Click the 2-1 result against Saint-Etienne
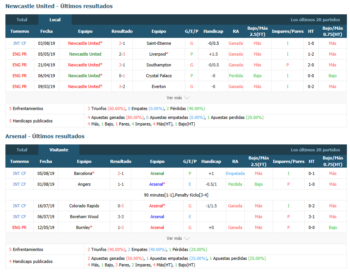Image resolution: width=350 pixels, height=273 pixels. (x=122, y=43)
